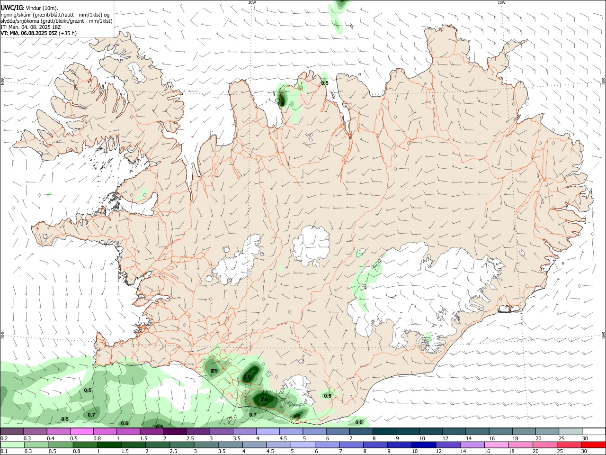606x455 pixels.
Task: Pick the magenta snow swatch between 1 and 1.5
Action: pyautogui.click(x=128, y=432)
